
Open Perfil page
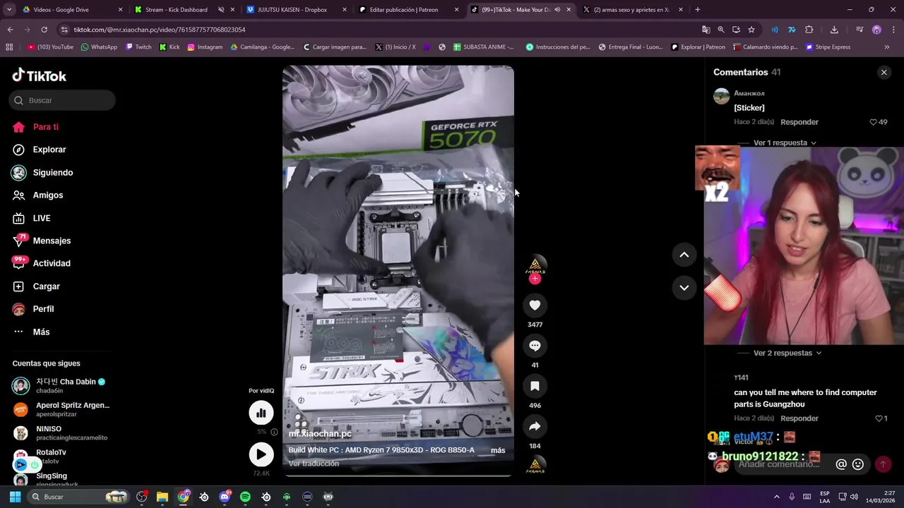43,309
